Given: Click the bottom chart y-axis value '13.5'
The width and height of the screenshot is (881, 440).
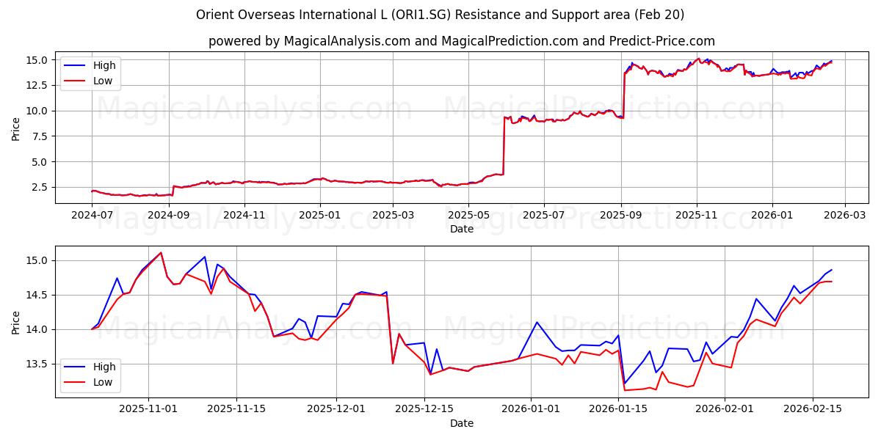Looking at the screenshot, I should 38,364.
